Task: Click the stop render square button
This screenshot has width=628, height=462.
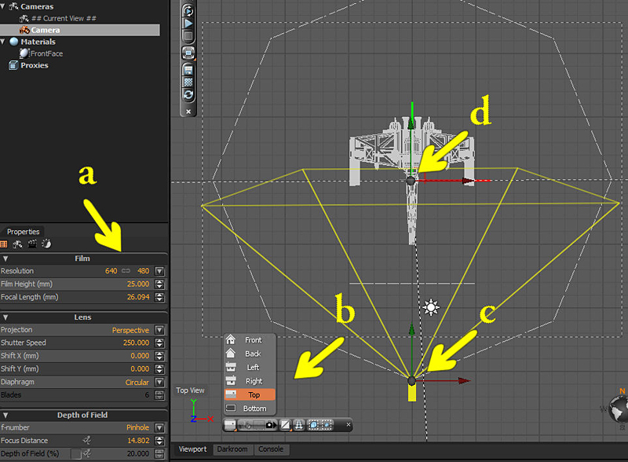Action: [188, 36]
